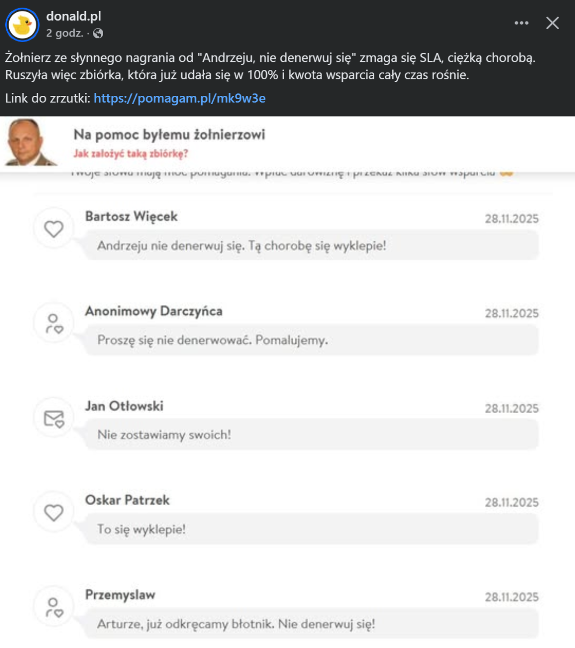Image resolution: width=575 pixels, height=648 pixels.
Task: Click the "2 godz." post timestamp
Action: pyautogui.click(x=64, y=34)
